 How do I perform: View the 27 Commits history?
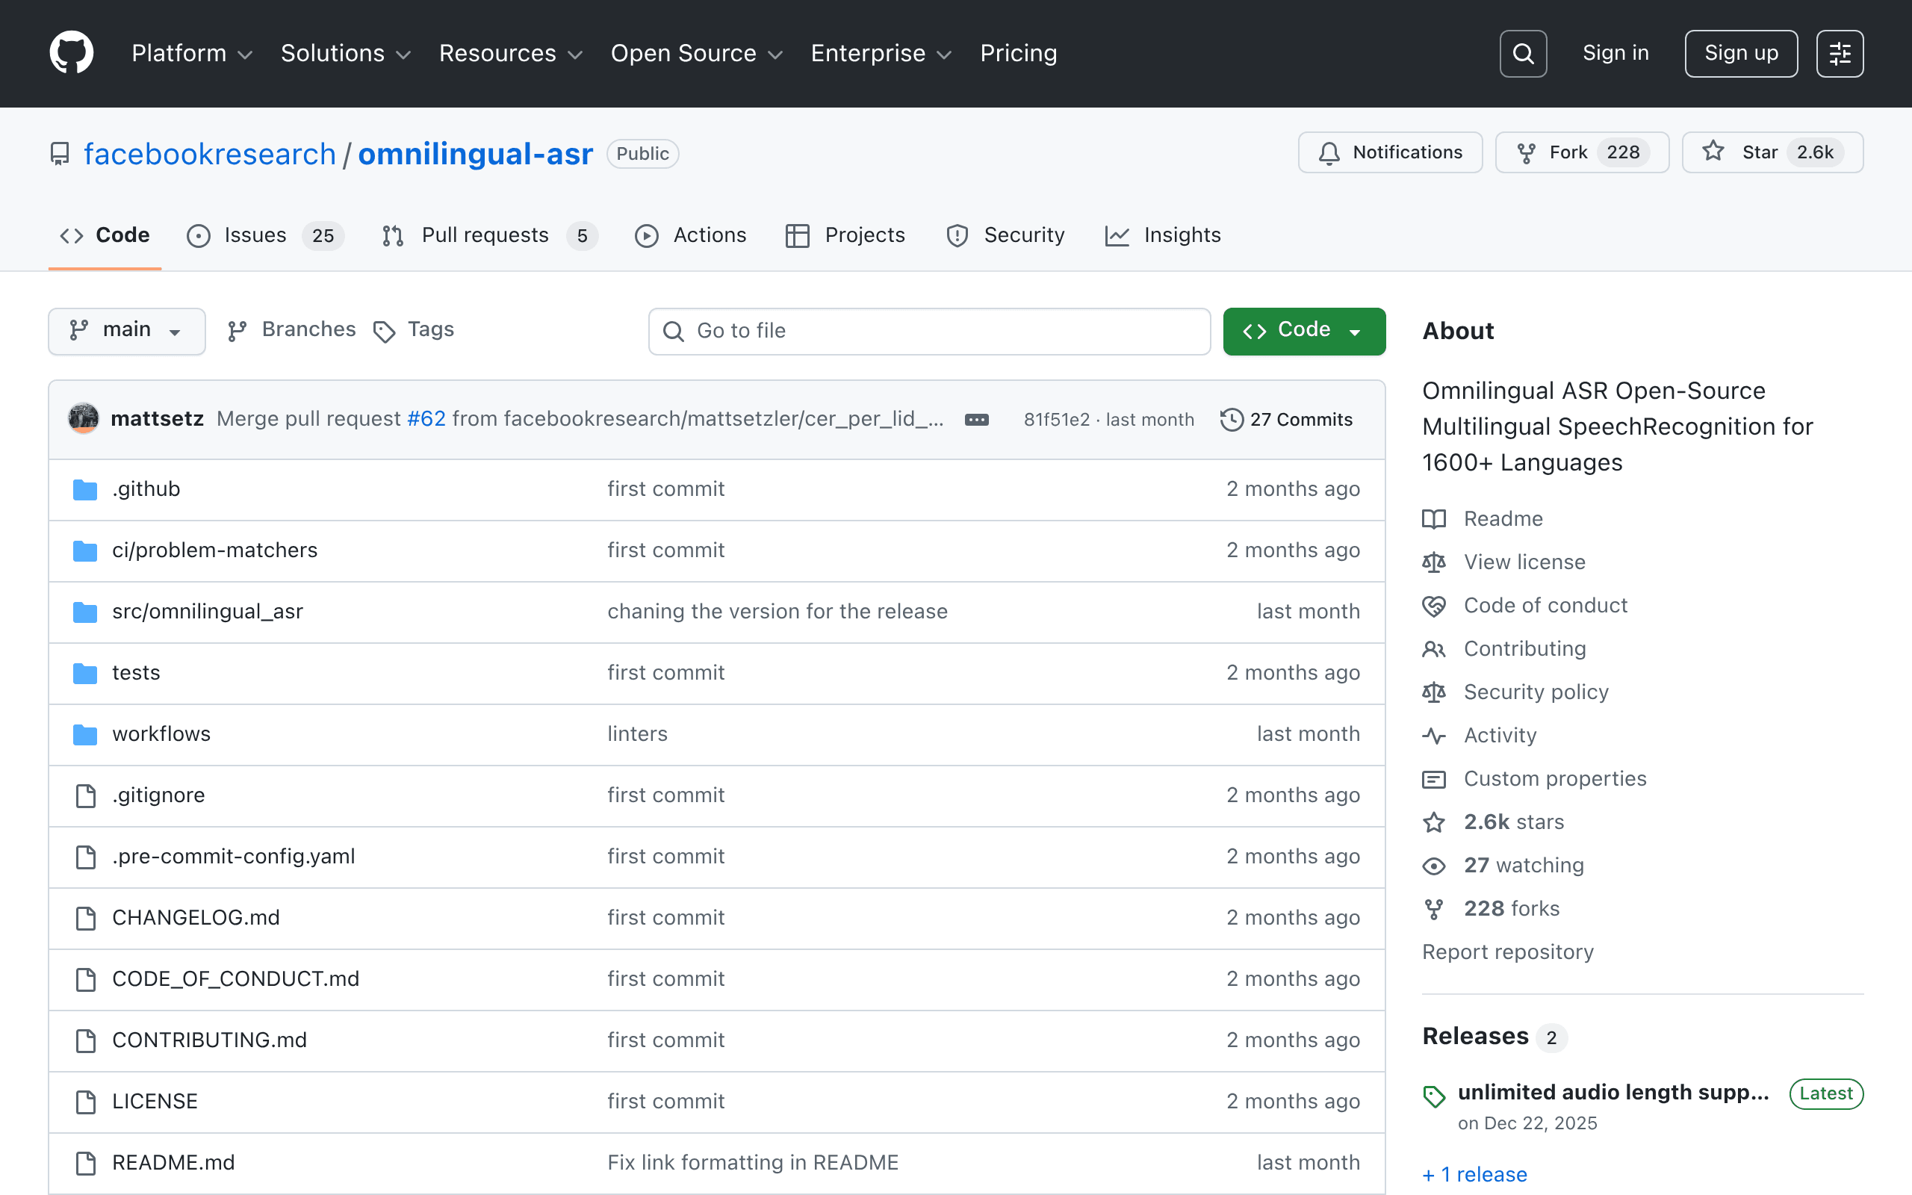pos(1286,420)
